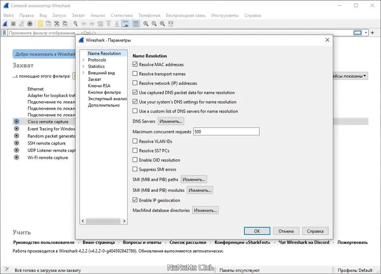Toggle Use your system's DNS settings checkbox
Screen dimensions: 381x274
135,102
